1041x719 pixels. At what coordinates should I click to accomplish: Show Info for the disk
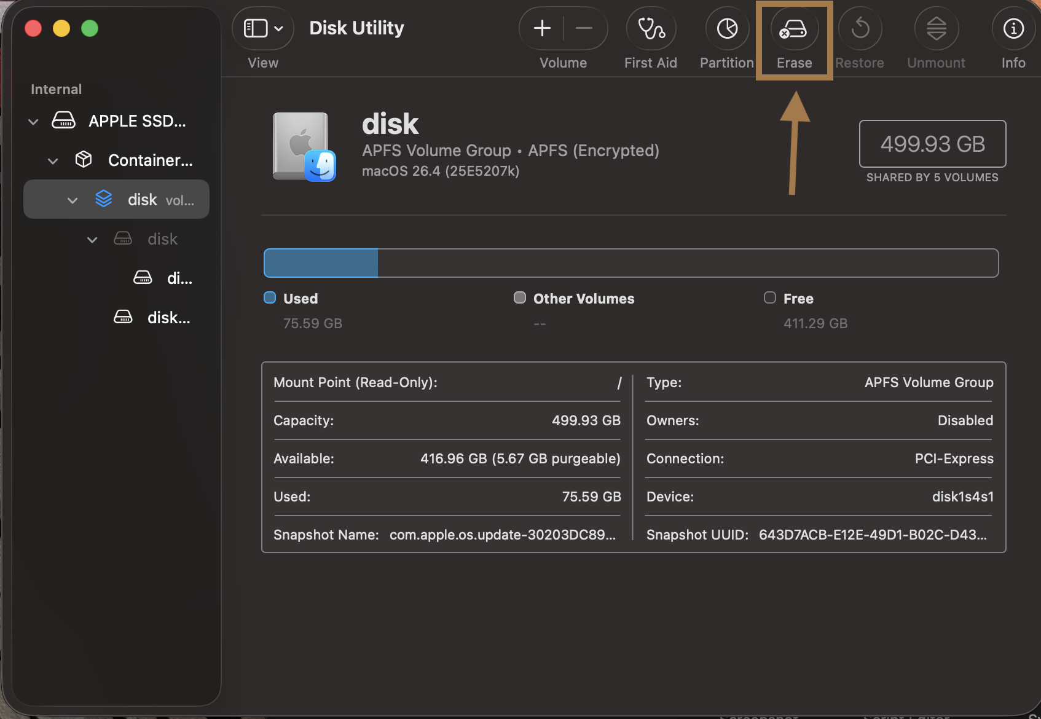1012,28
